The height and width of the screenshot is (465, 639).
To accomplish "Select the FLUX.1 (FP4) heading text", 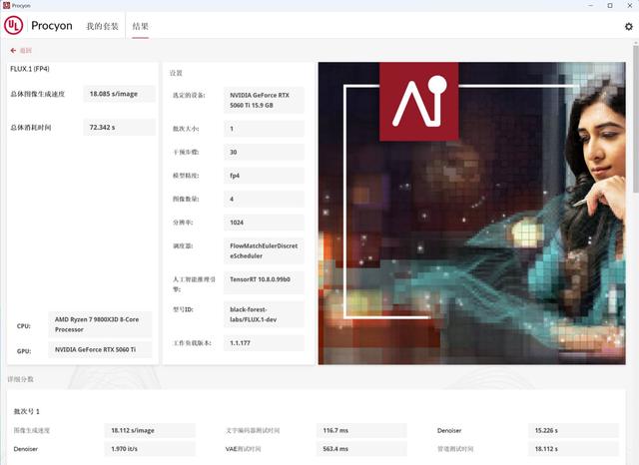I will 30,69.
